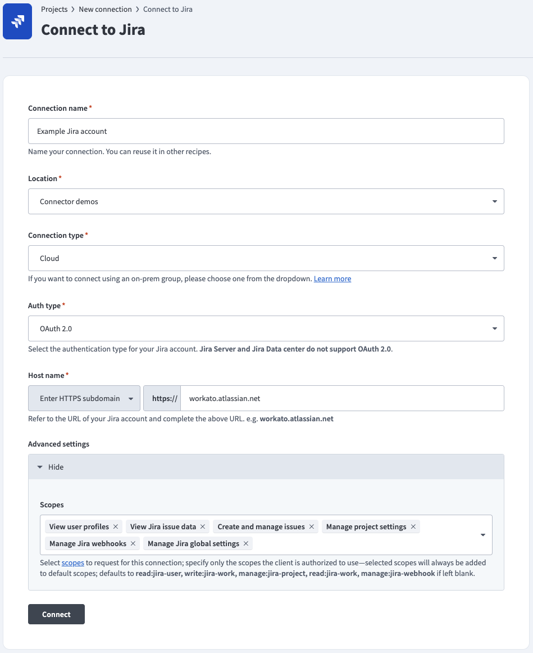Open the Learn more link
Image resolution: width=533 pixels, height=653 pixels.
[332, 278]
